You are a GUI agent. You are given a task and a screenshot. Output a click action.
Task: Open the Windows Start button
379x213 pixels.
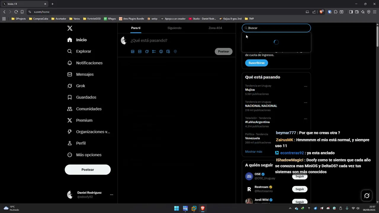176,208
